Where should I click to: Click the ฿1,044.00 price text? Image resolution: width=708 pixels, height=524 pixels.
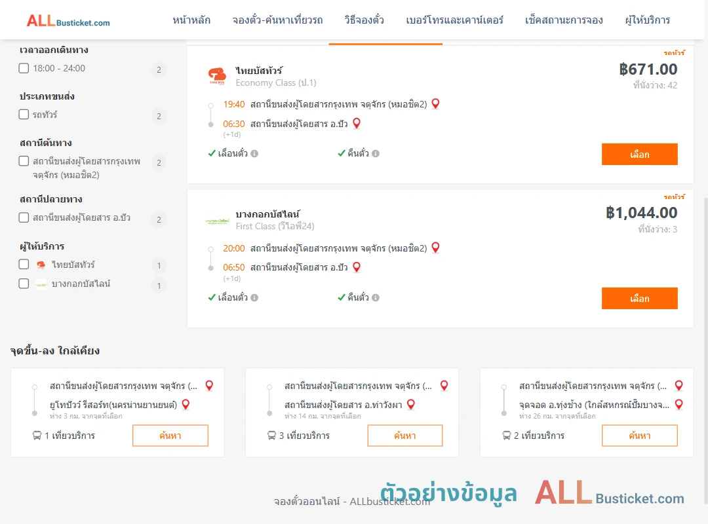(x=641, y=213)
